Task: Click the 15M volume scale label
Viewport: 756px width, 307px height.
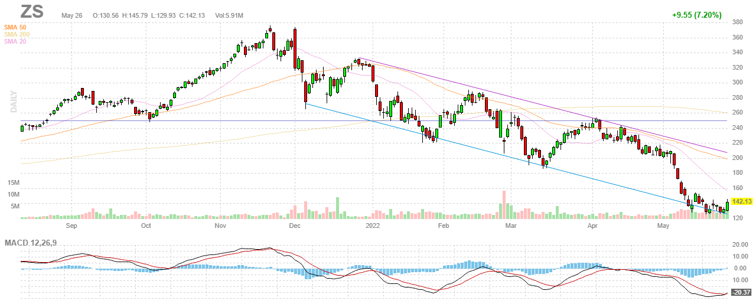Action: (x=13, y=183)
